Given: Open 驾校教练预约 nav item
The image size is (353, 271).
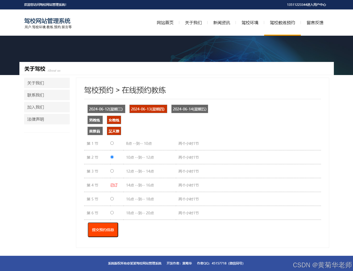Looking at the screenshot, I should [283, 23].
